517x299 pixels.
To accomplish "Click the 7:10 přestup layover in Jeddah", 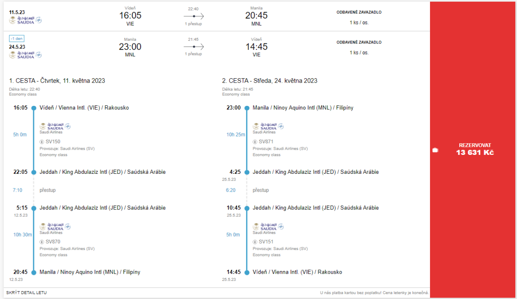I will click(x=47, y=190).
